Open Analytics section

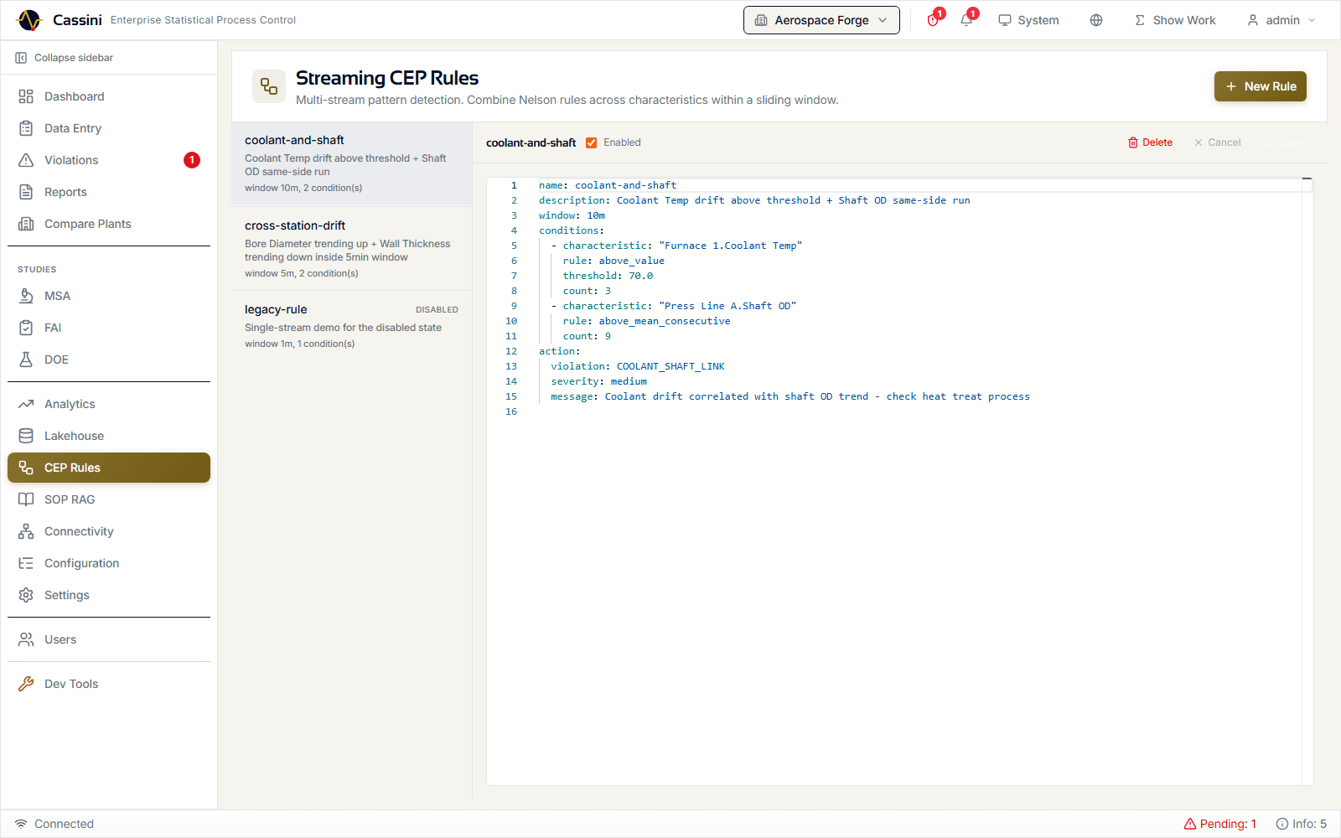point(109,404)
